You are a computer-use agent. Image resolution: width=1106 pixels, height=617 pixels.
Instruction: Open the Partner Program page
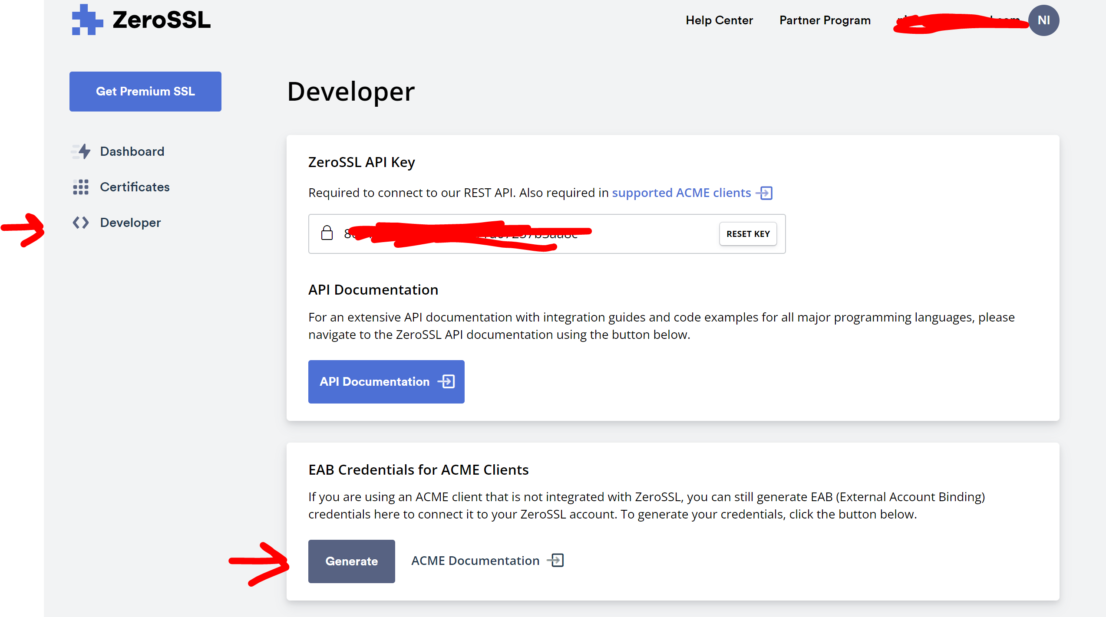pos(825,20)
